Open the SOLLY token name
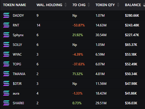Screen dimensions: 145x109 point(17,45)
